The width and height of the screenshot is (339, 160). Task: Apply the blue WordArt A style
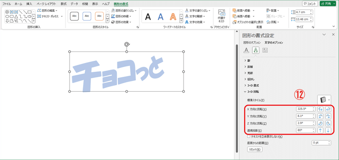click(x=161, y=16)
